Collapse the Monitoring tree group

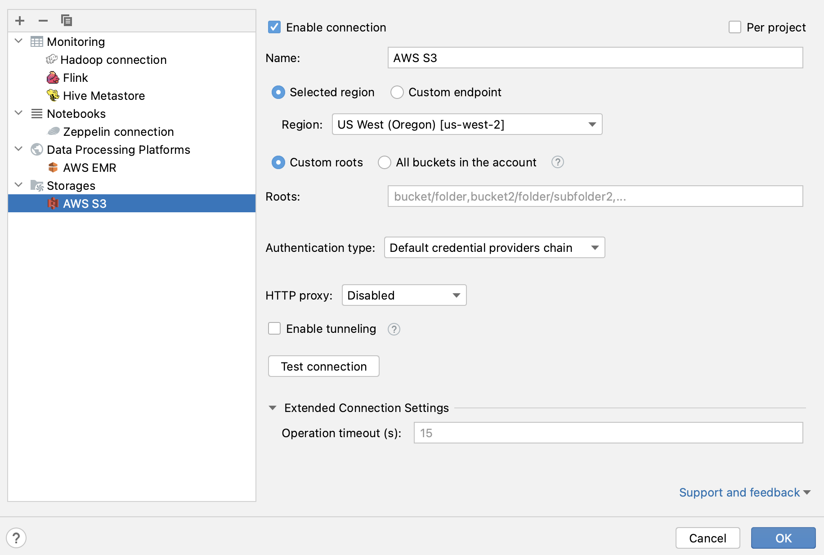pos(19,41)
